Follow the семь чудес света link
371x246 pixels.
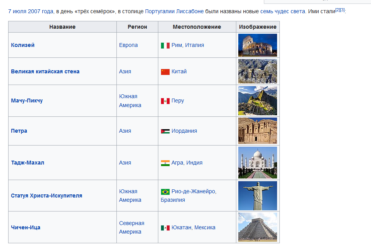tap(283, 11)
